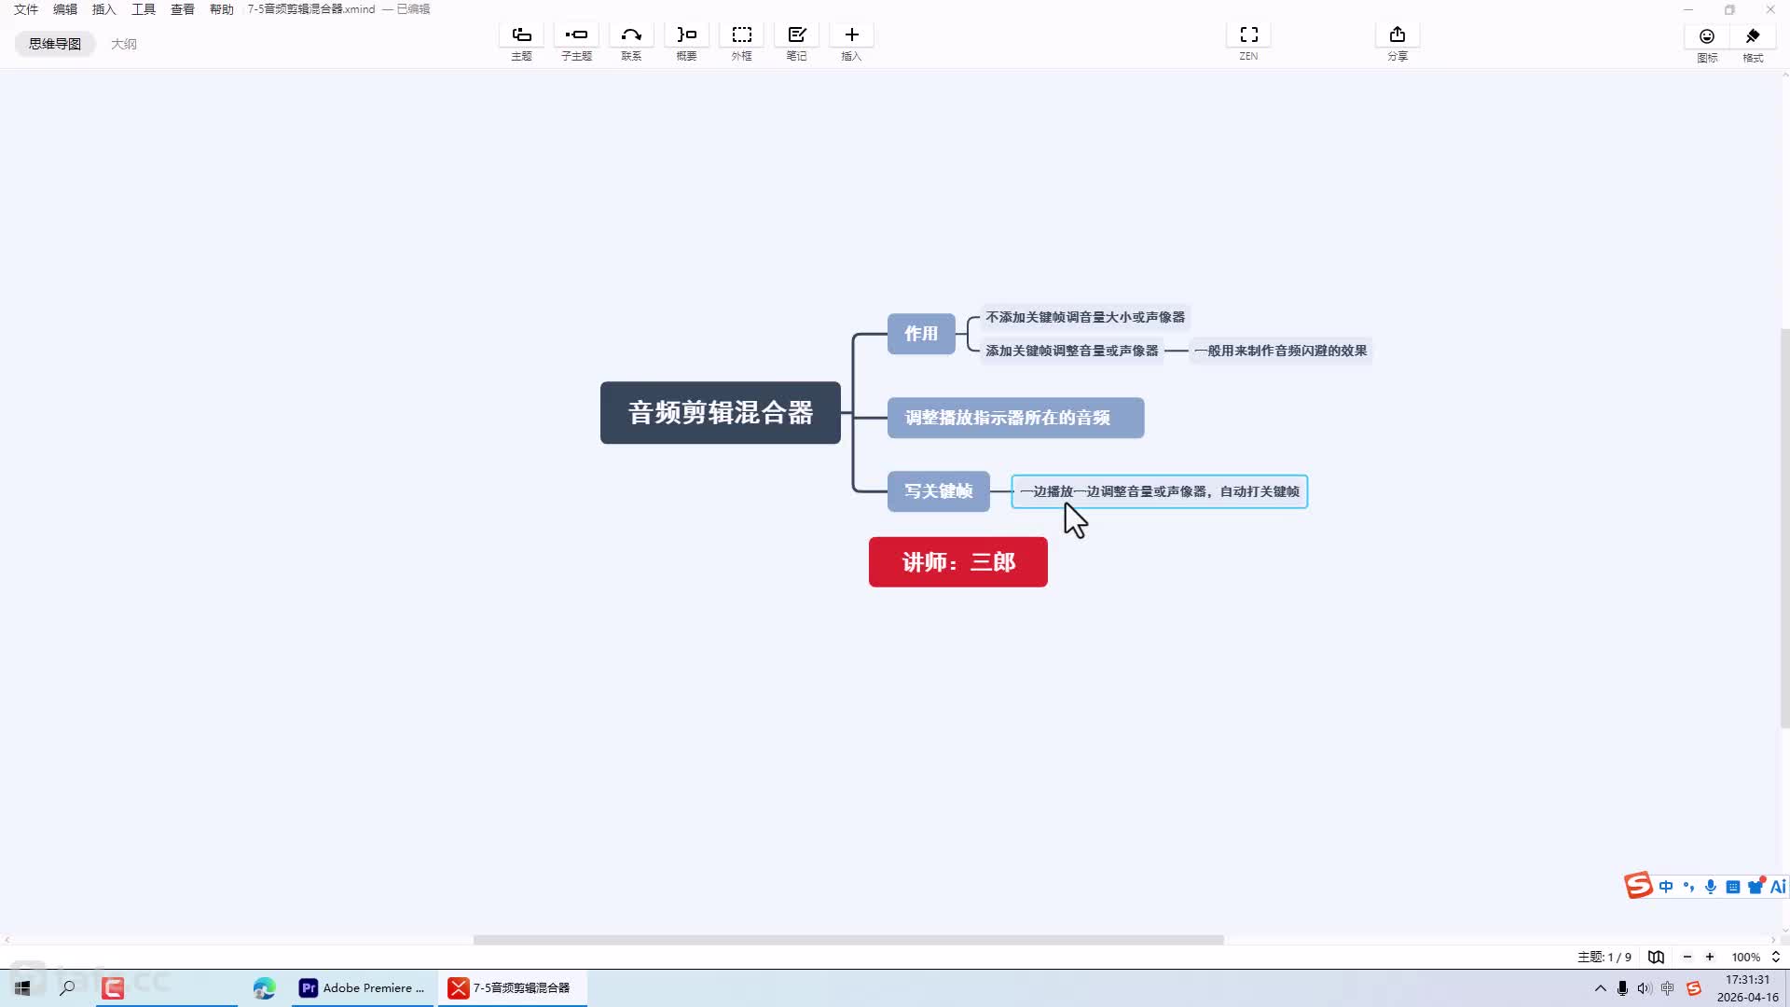Open the map overview icon in status bar

(1656, 957)
